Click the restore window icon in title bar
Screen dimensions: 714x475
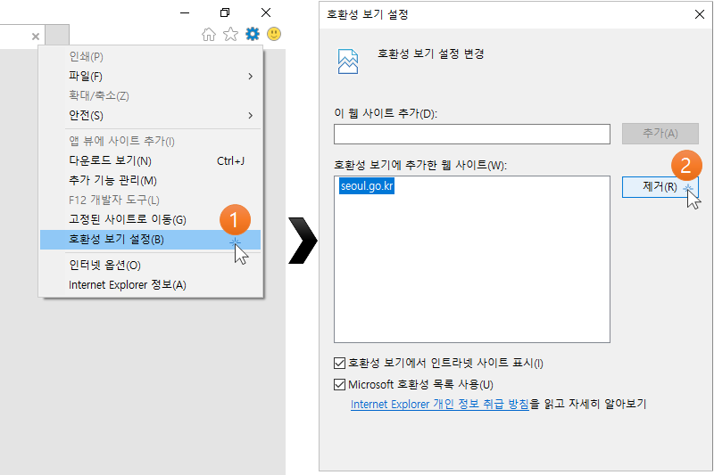pos(225,12)
